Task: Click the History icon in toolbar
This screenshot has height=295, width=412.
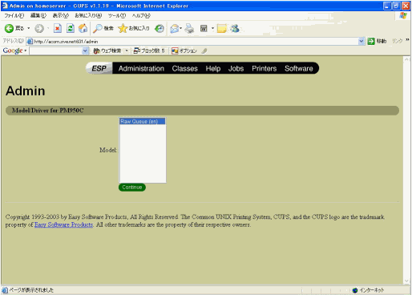Action: 160,28
